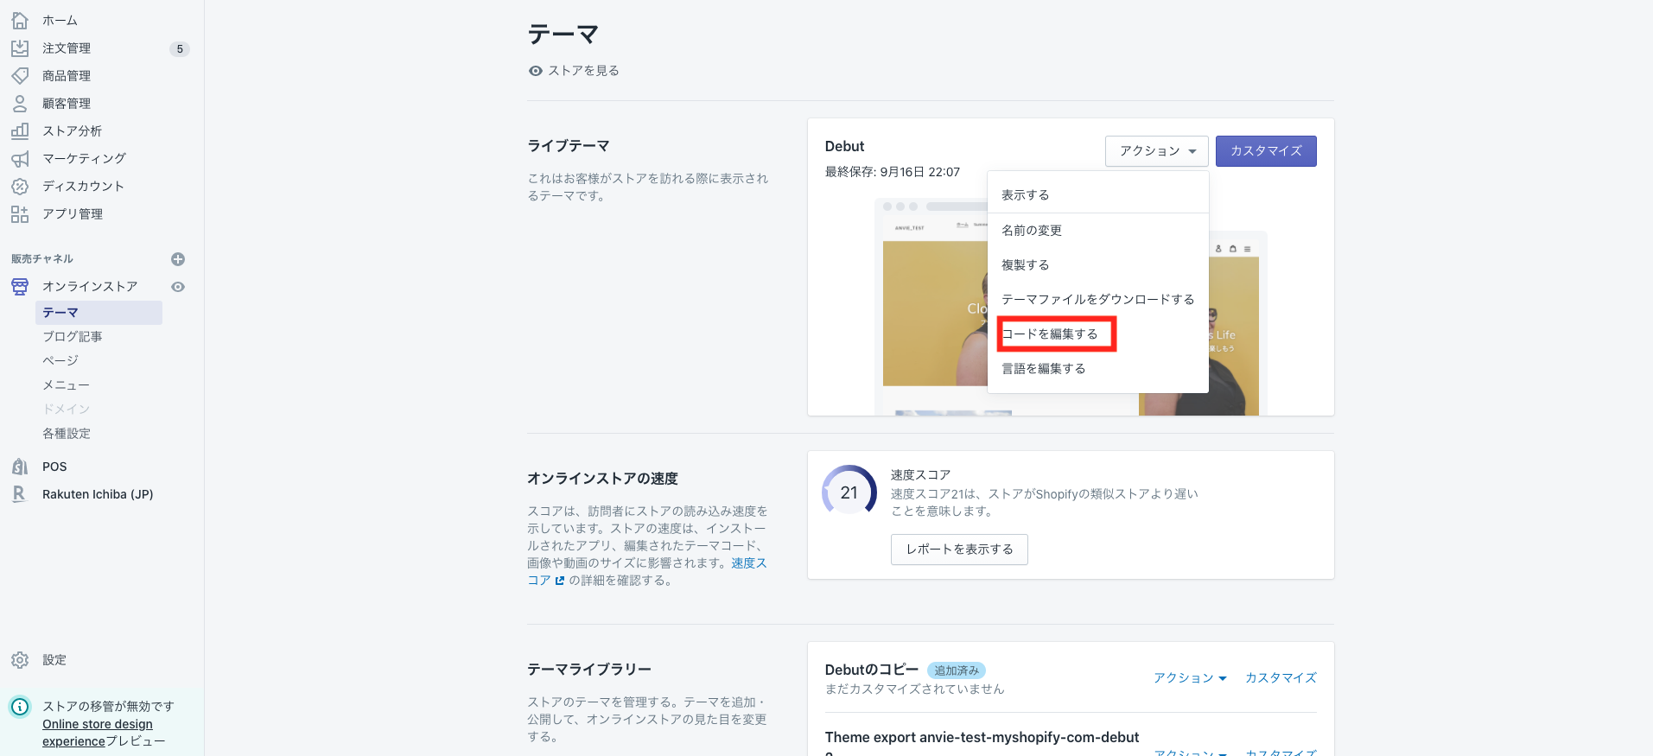Click the orders inbox icon

[20, 48]
